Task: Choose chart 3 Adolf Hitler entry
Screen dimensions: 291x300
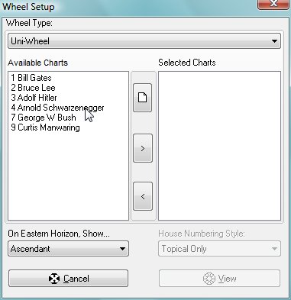Action: click(x=34, y=98)
